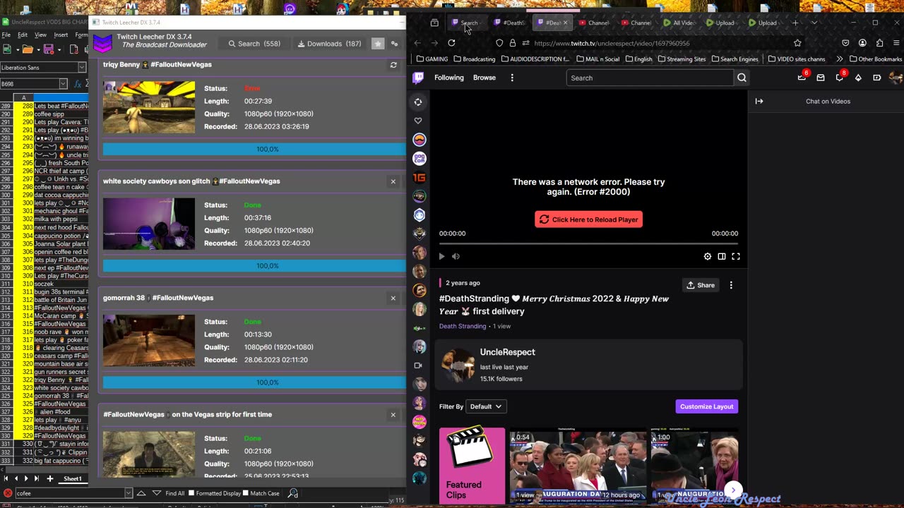Open video player settings gear
Screen dimensions: 904x508
708,256
